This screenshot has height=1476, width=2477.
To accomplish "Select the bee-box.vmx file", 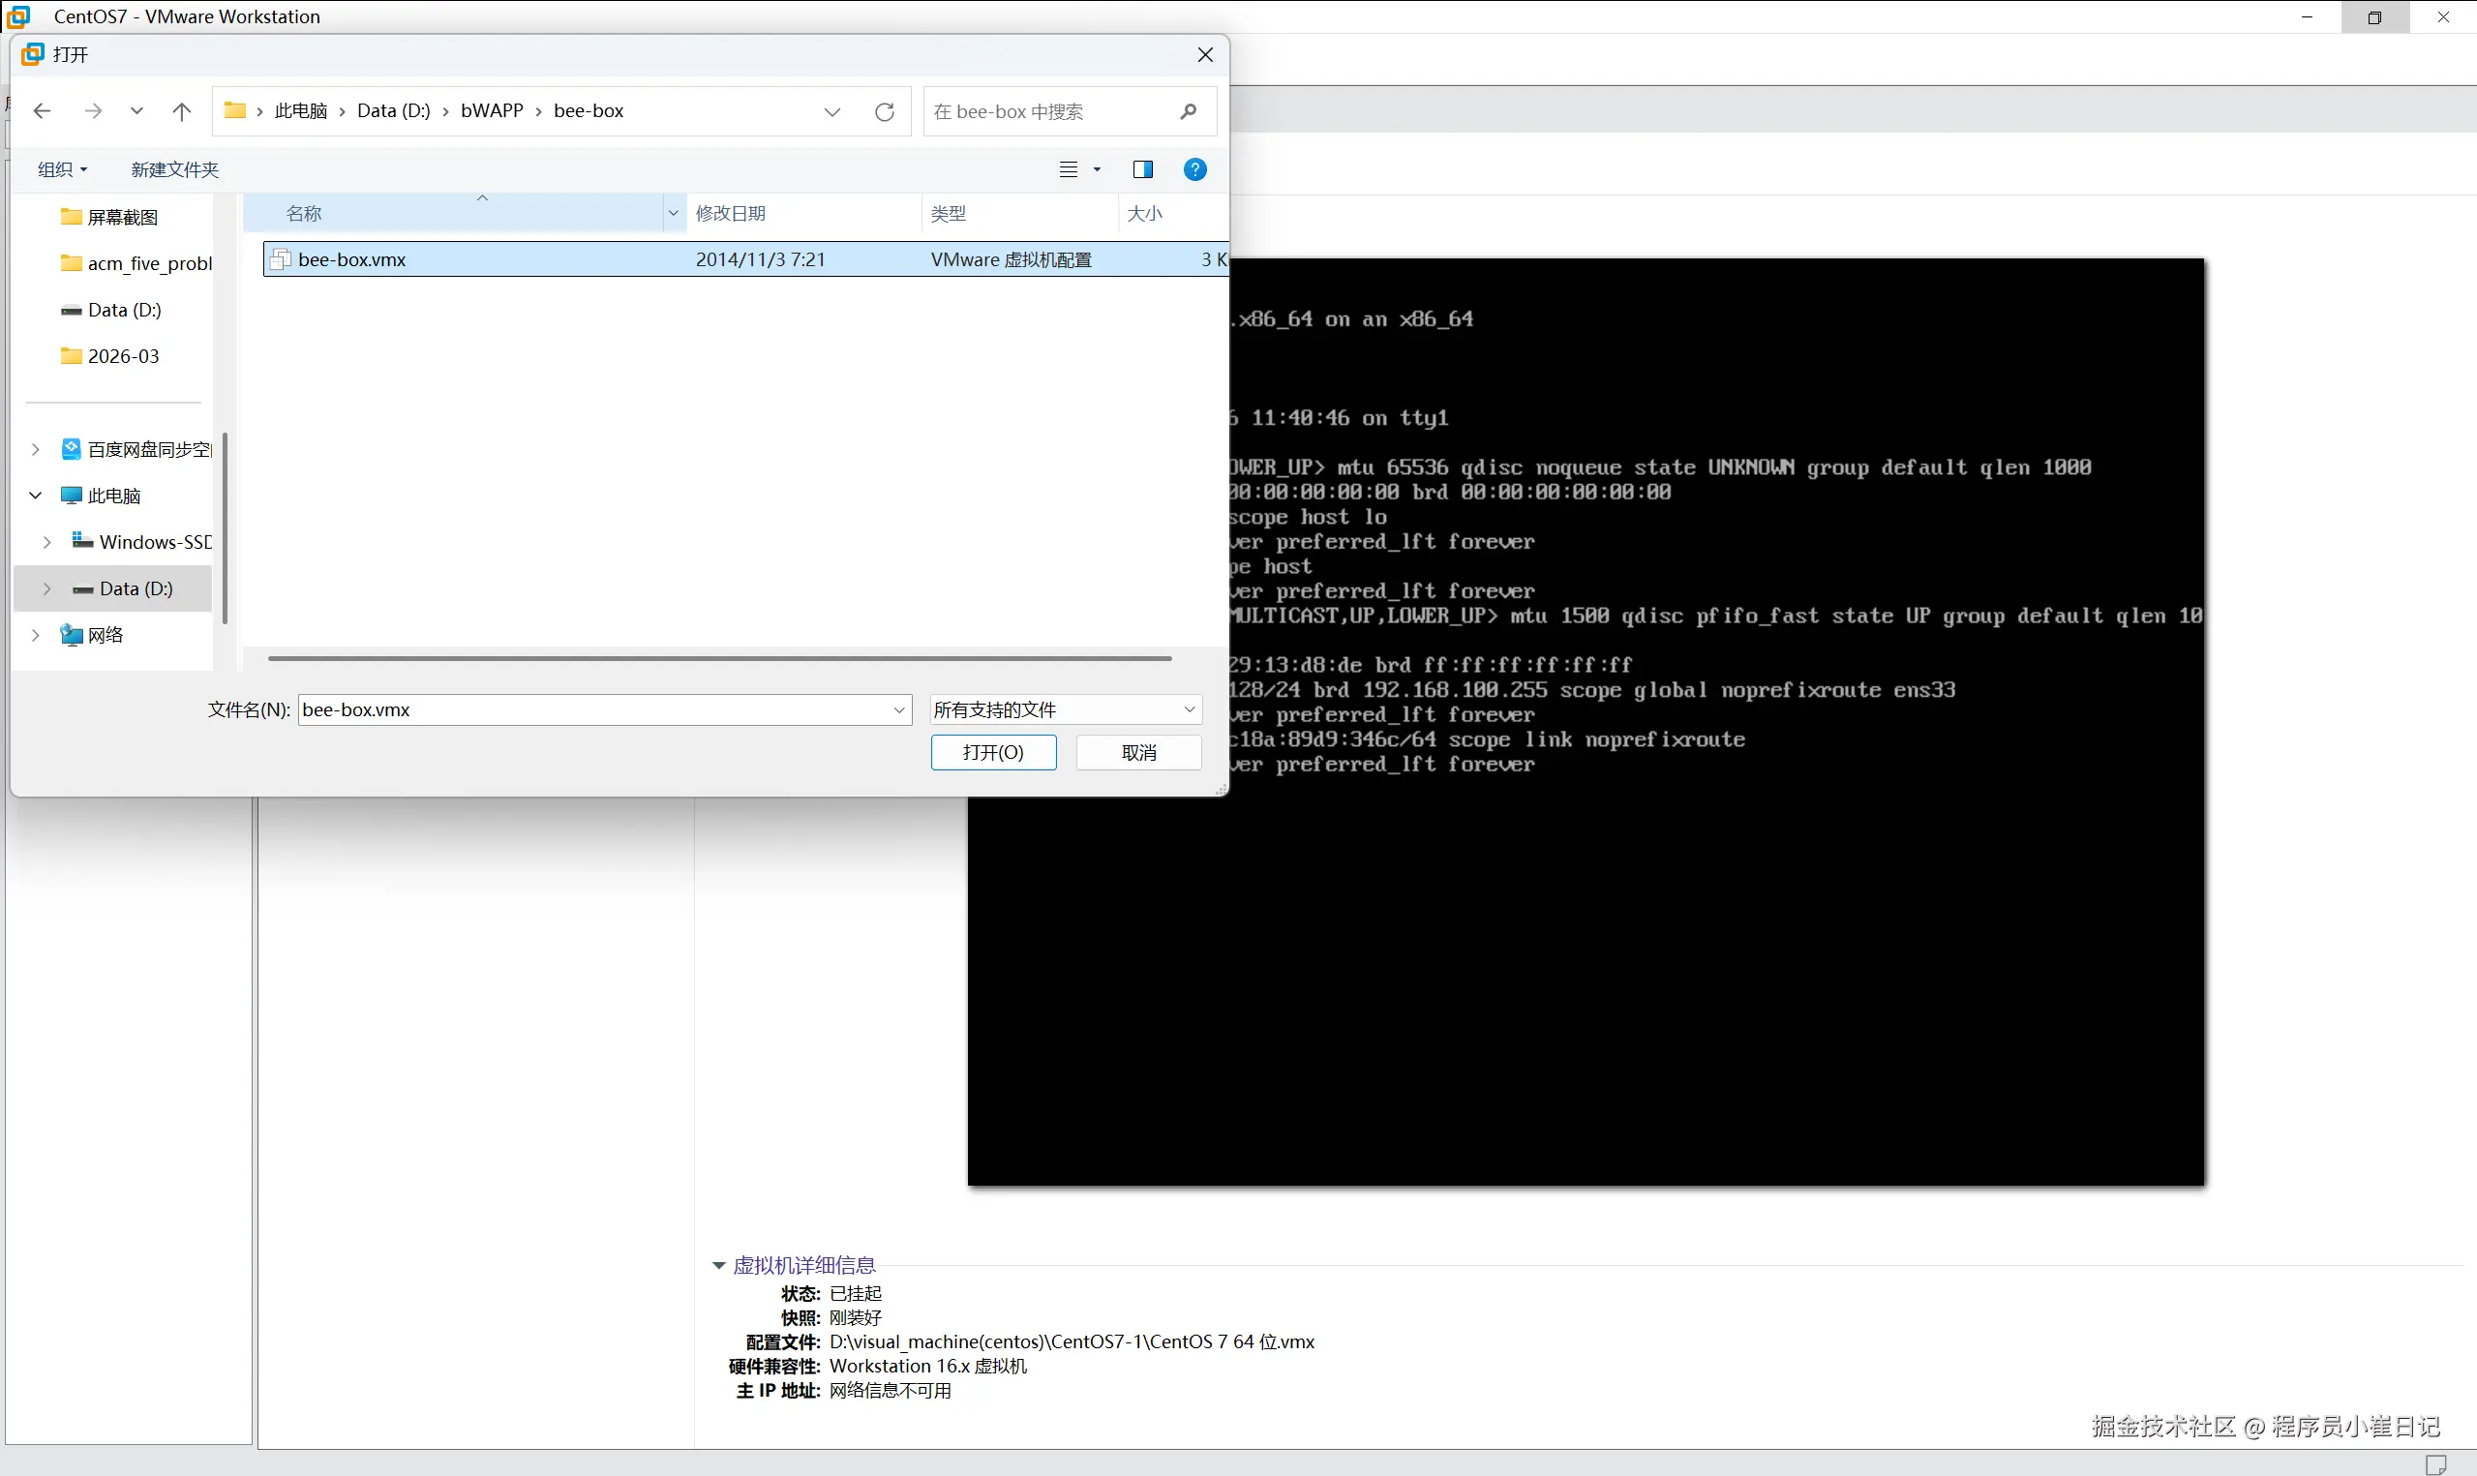I will pos(352,259).
